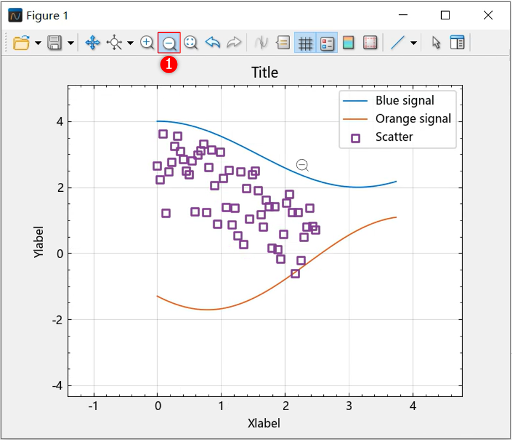The image size is (512, 440).
Task: Click the plot Title text
Action: 265,73
